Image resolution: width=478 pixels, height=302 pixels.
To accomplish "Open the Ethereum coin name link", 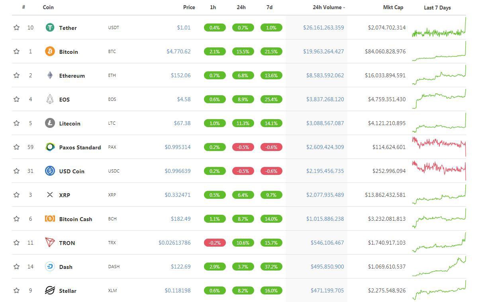I will (x=72, y=76).
